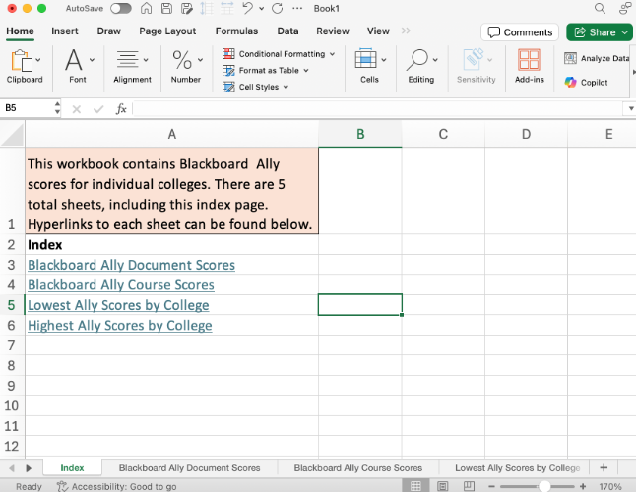The image size is (636, 492).
Task: Switch to the Draw tab
Action: coord(108,31)
